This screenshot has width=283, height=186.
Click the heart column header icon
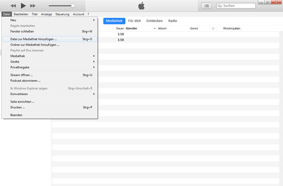(213, 29)
